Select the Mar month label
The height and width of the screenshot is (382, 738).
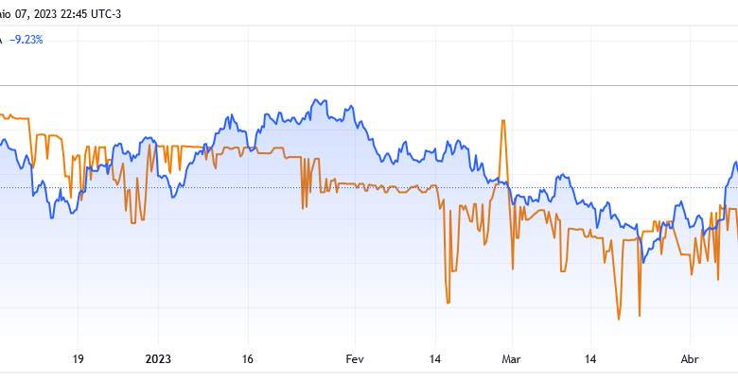pos(511,359)
